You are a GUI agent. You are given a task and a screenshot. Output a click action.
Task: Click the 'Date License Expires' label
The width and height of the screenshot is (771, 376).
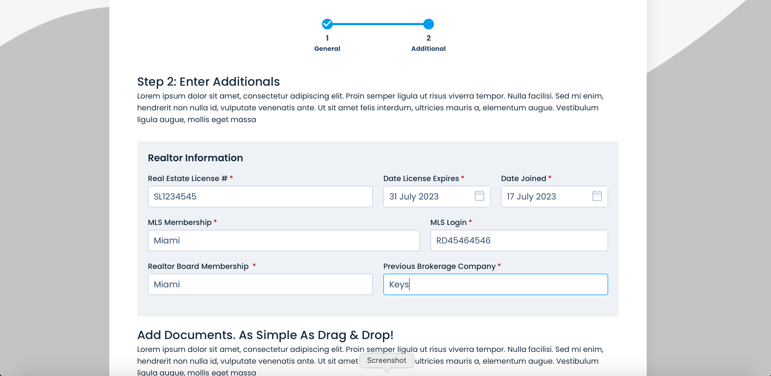[421, 178]
